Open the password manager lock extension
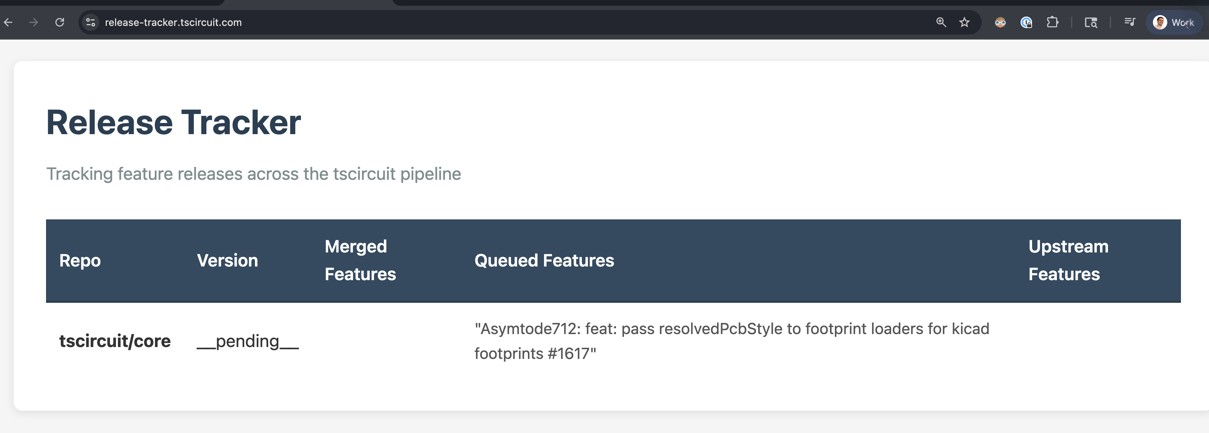The image size is (1209, 433). pyautogui.click(x=1026, y=22)
